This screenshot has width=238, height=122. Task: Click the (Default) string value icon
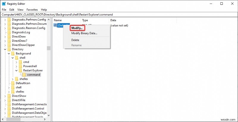click(x=55, y=25)
